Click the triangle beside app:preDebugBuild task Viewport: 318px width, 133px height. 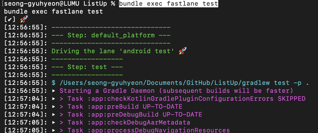click(54, 115)
